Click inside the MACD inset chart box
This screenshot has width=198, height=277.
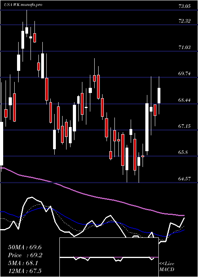[109, 257]
